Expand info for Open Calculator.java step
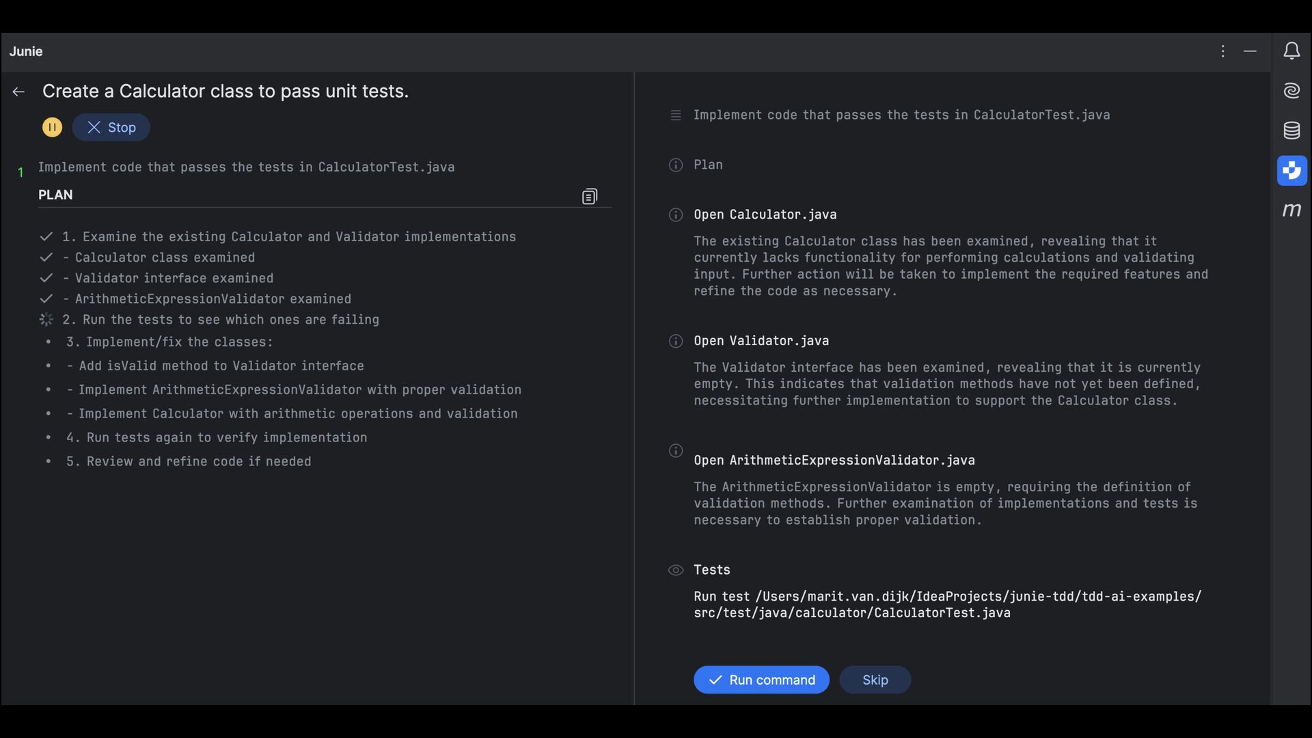 tap(675, 215)
